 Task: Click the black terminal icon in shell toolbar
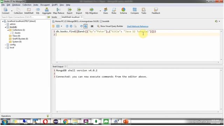pyautogui.click(x=92, y=26)
